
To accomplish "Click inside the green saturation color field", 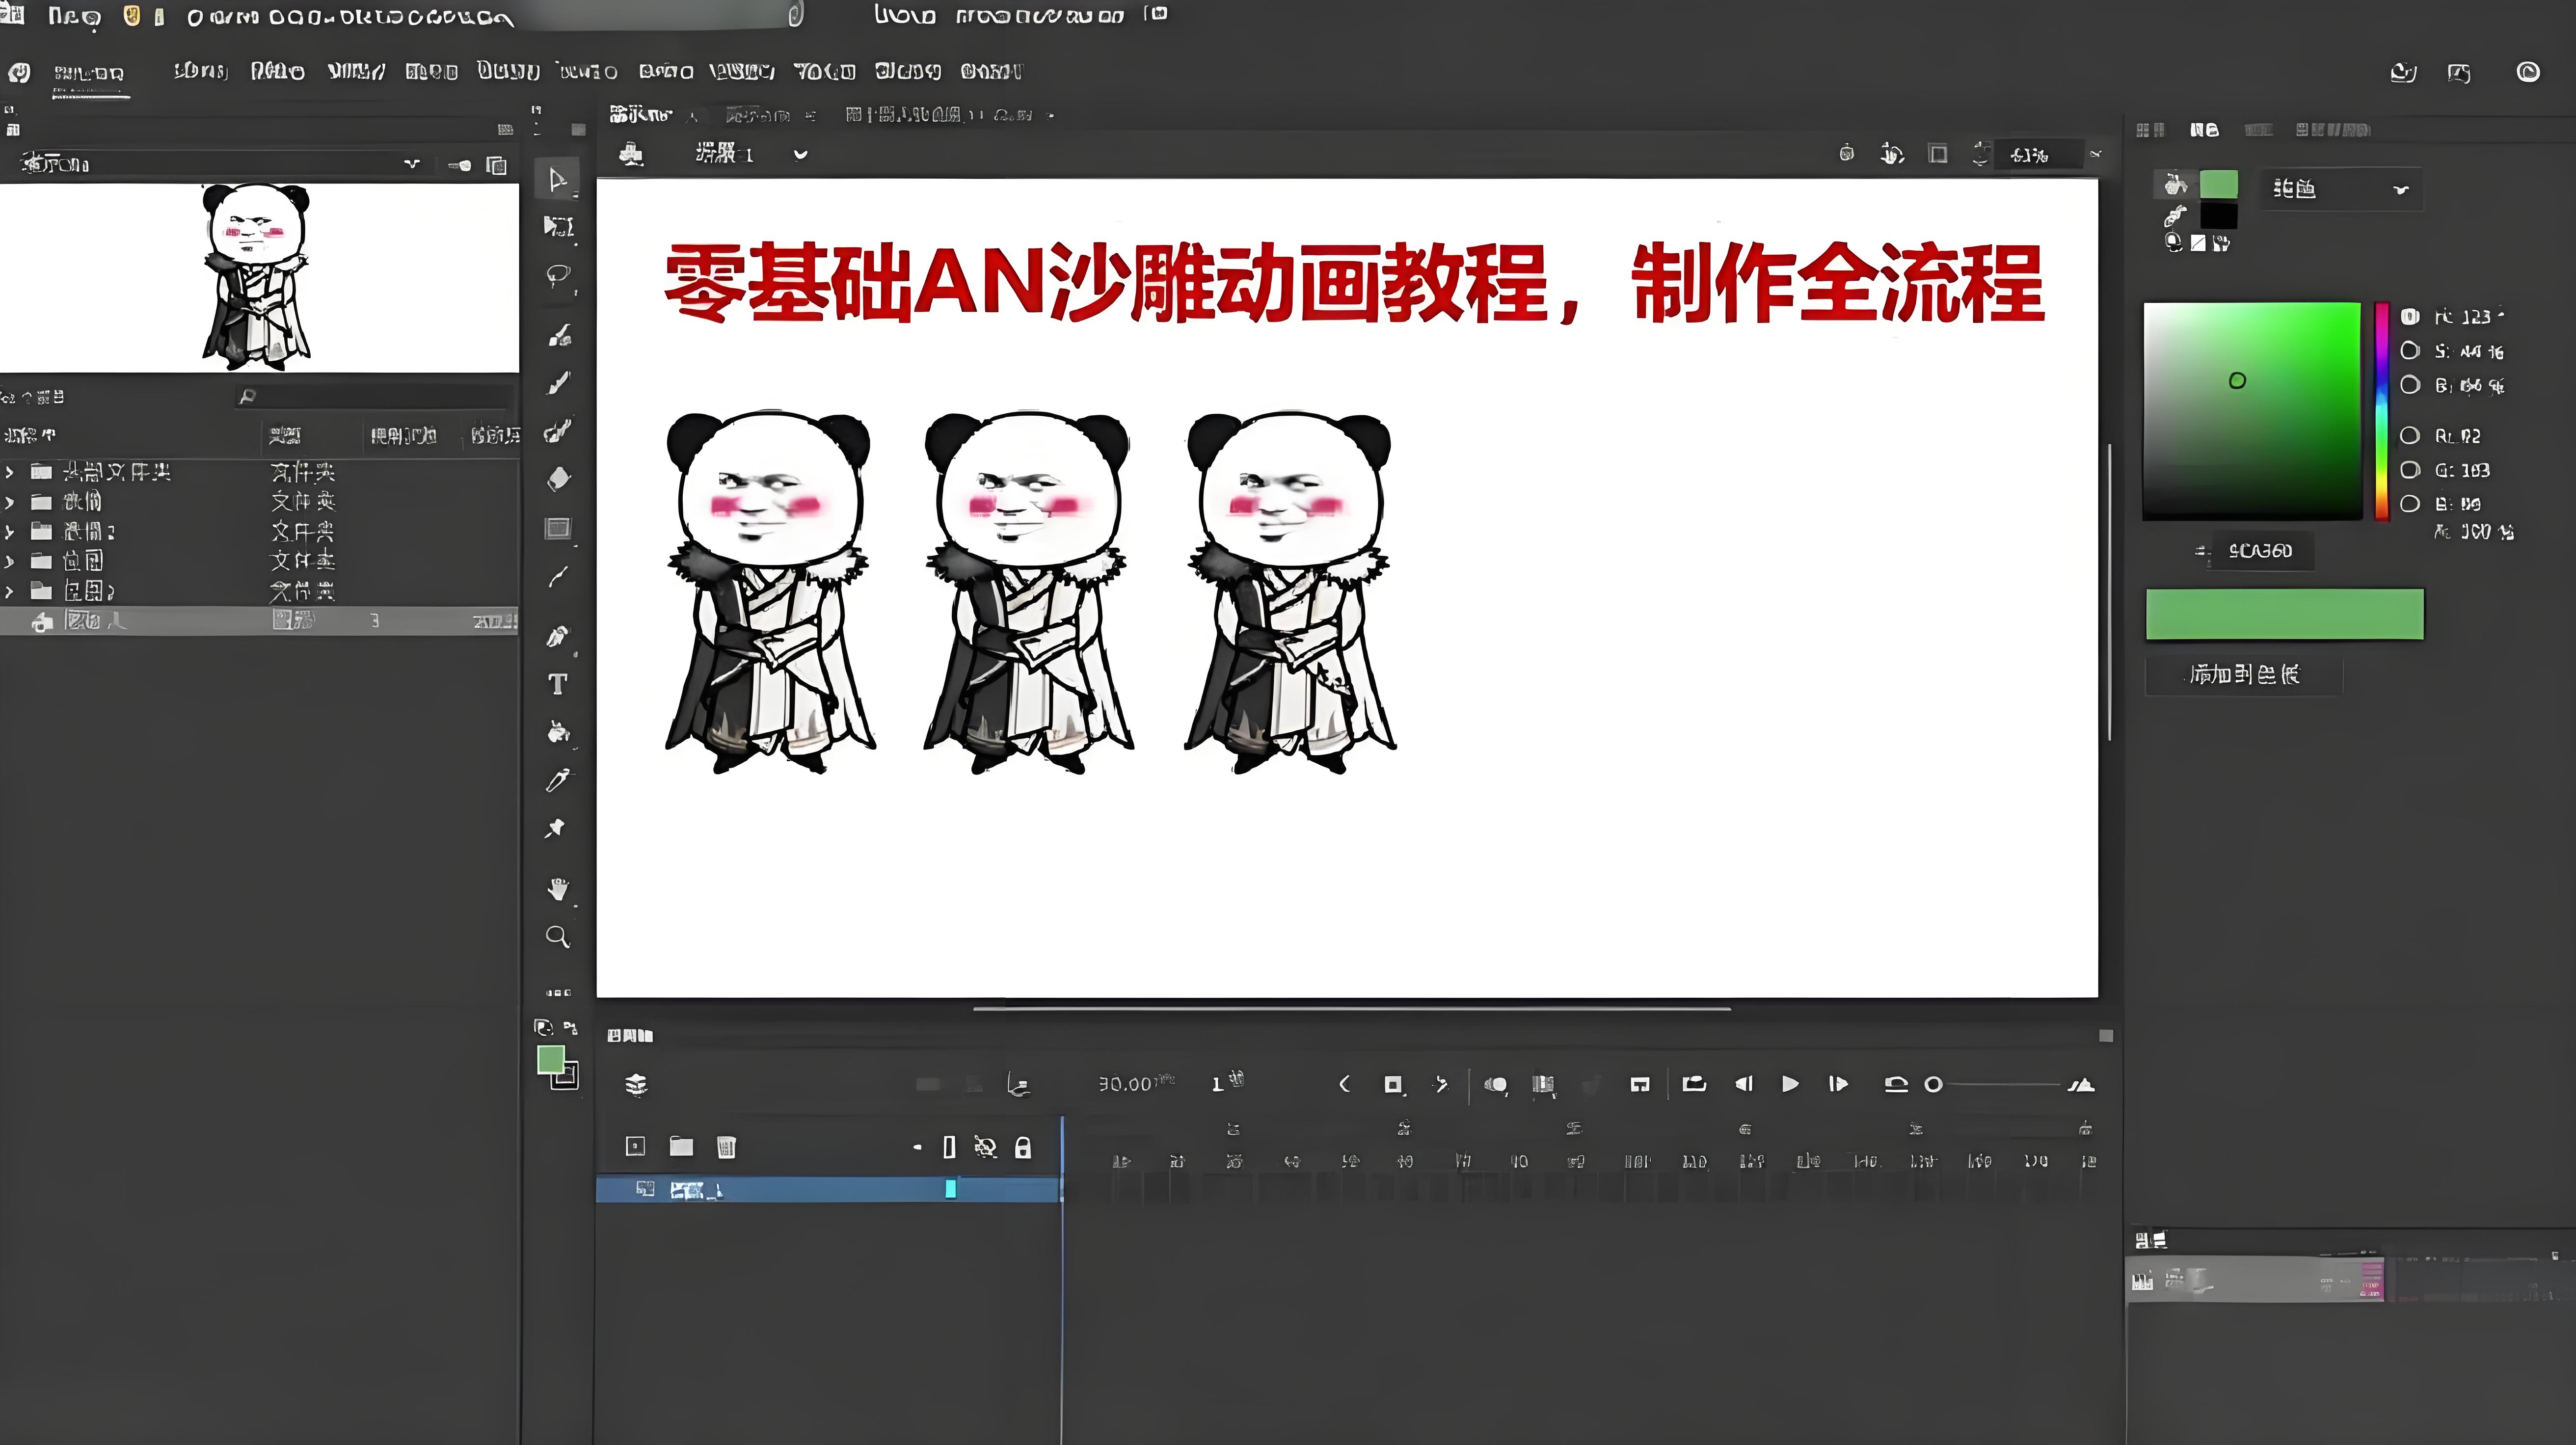I will tap(2252, 411).
